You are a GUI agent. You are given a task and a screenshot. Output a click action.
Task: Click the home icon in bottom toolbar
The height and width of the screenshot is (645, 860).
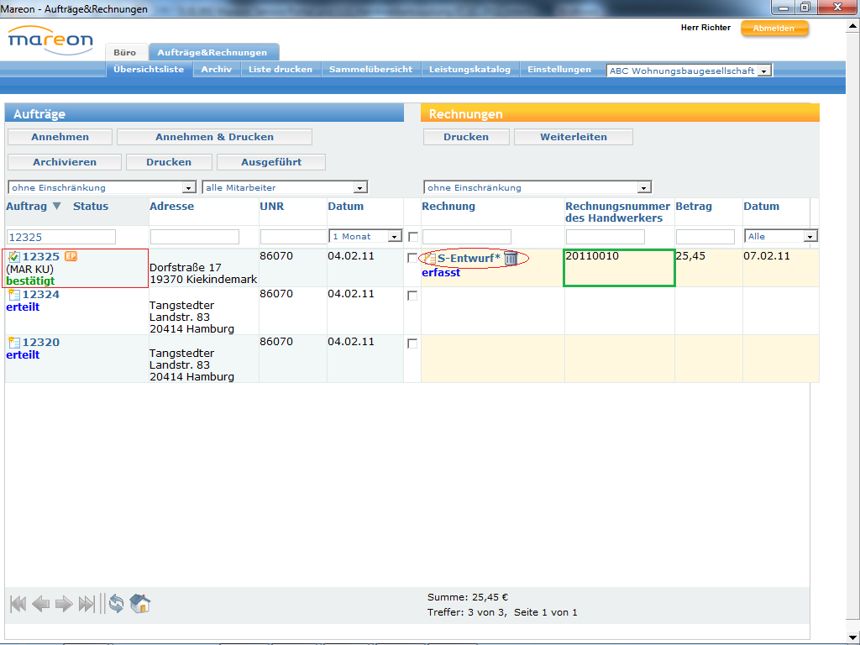point(140,604)
